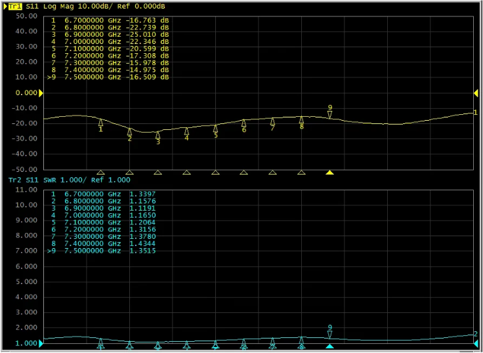Screen dimensions: 483x353
Task: Click marker 1 triangle on Tr1 bottom axis
Action: point(100,173)
